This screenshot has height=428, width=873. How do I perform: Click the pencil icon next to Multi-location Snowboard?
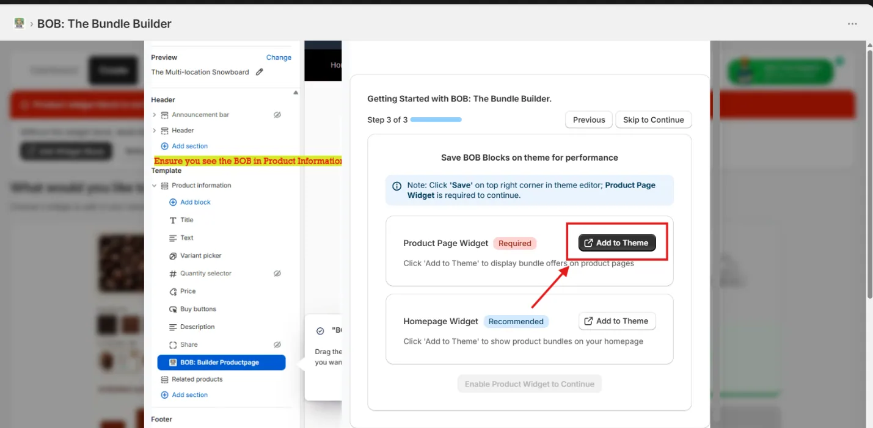tap(259, 72)
